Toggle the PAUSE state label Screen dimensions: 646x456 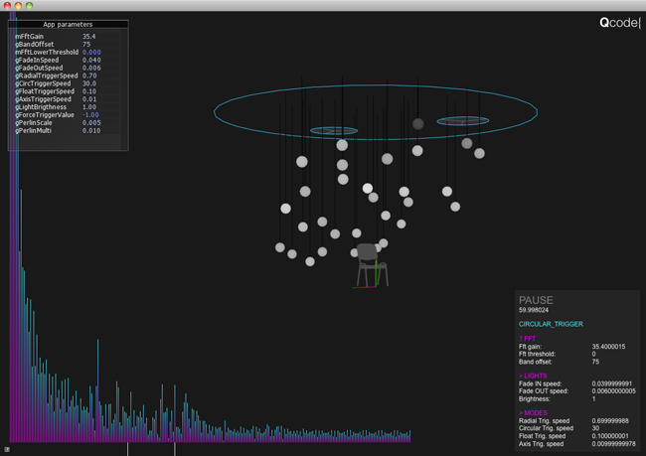point(536,300)
